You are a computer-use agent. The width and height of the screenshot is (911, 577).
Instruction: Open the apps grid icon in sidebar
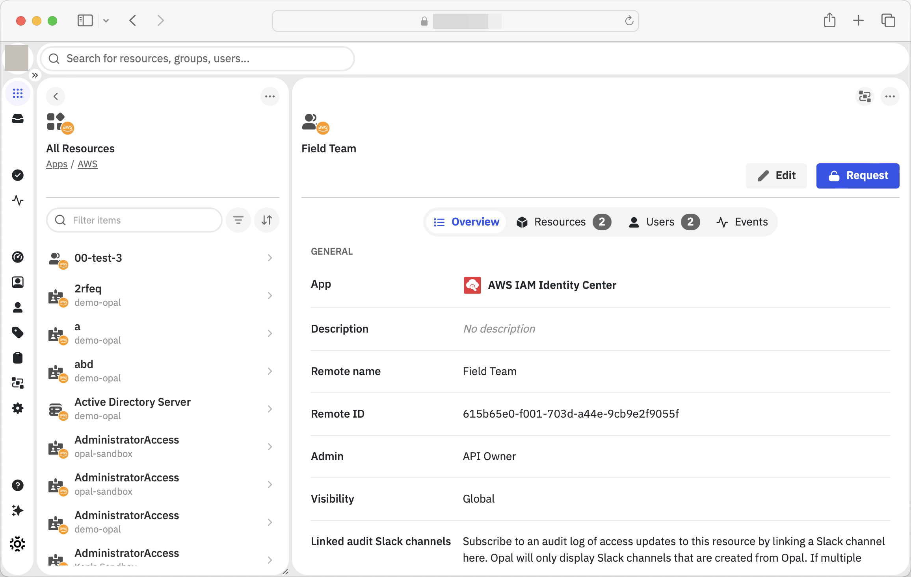pyautogui.click(x=18, y=93)
